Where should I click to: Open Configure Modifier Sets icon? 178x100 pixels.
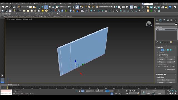171,42
